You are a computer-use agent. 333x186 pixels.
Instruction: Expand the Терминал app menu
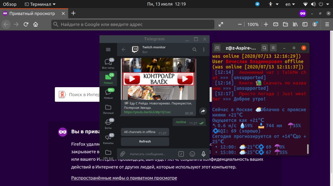[40, 4]
